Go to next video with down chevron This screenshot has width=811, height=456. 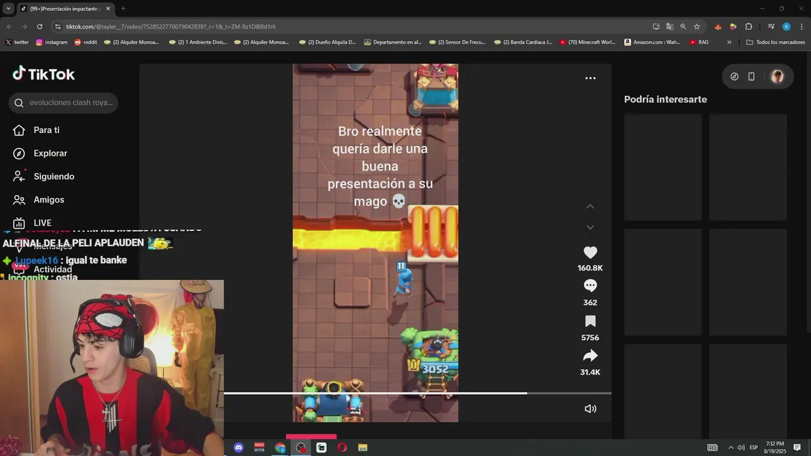click(590, 227)
